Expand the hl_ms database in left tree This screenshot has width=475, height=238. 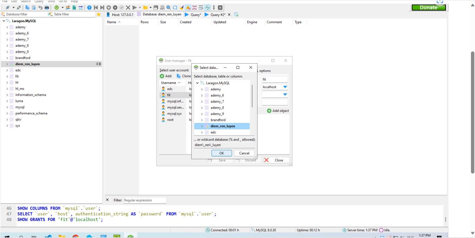[7, 89]
